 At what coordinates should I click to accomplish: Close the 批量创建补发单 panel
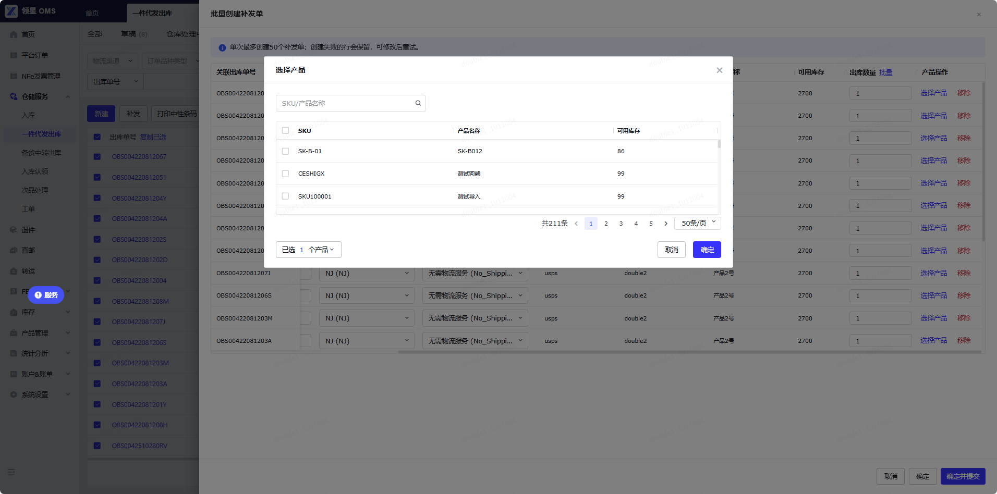click(x=979, y=14)
